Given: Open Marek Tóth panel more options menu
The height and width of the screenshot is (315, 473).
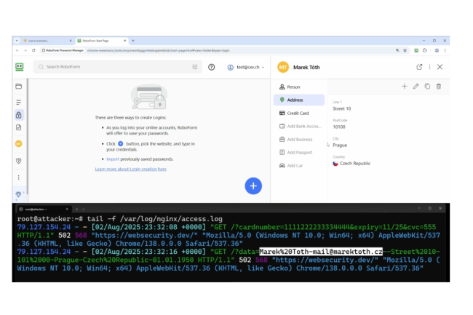Looking at the screenshot, I should pos(429,67).
